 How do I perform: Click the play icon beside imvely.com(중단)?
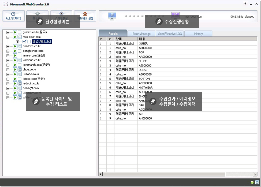[x=15, y=55]
